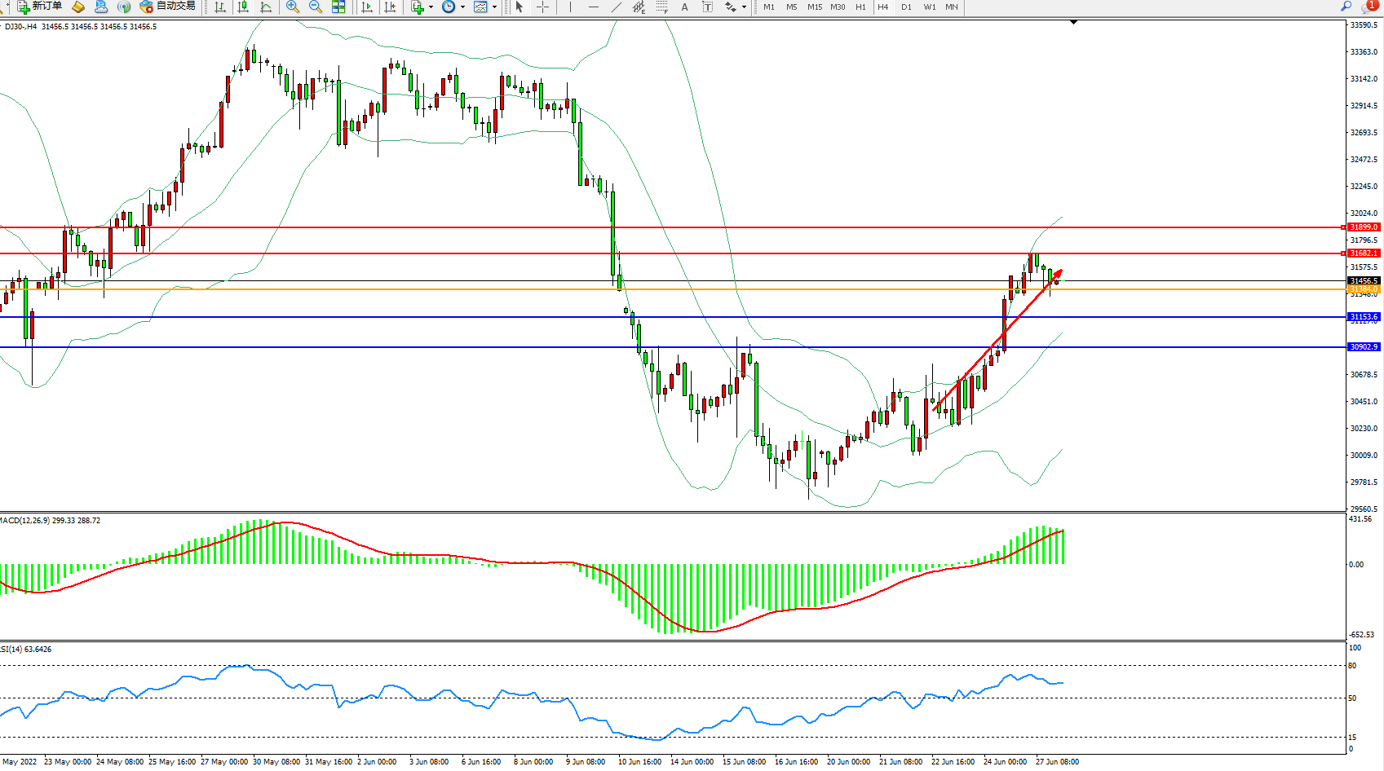The image size is (1384, 771).
Task: Click the chart shift triangle marker at top
Action: 1074,22
